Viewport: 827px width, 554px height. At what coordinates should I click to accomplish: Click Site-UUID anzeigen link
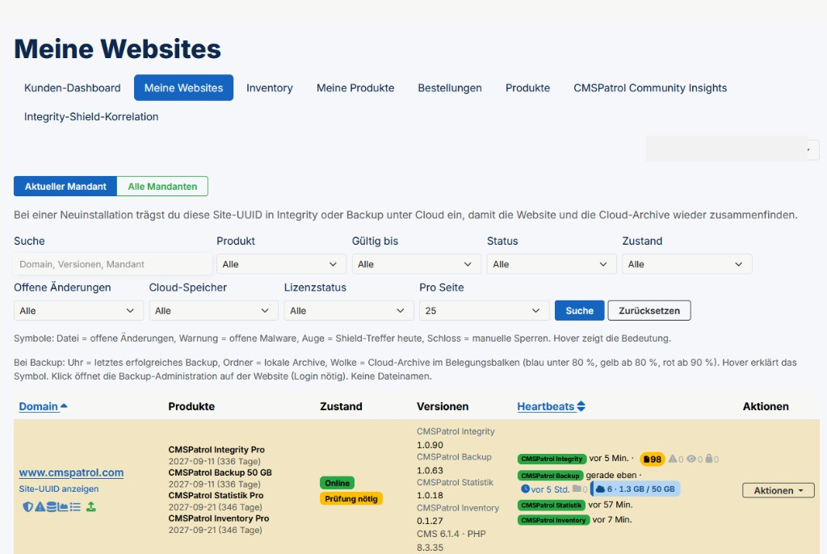coord(58,489)
